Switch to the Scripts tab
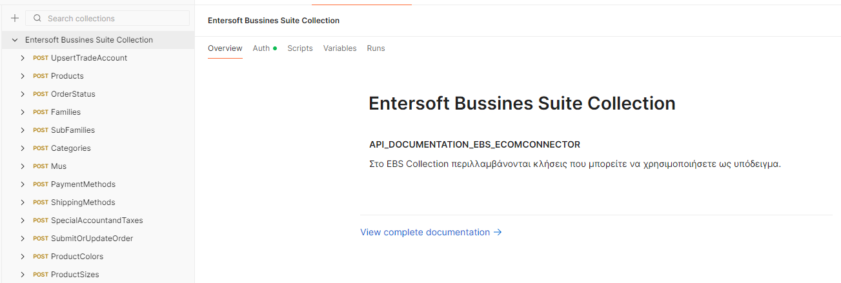Screen dimensions: 841x283 300,48
